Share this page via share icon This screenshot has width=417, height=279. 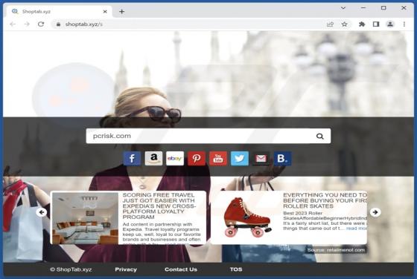330,24
